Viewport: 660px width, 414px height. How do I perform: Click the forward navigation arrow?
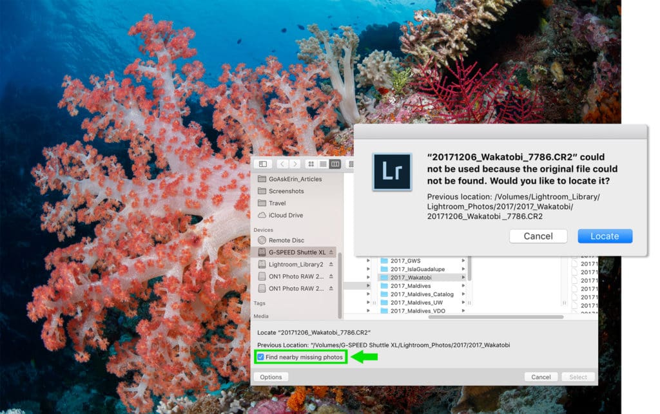click(x=295, y=164)
